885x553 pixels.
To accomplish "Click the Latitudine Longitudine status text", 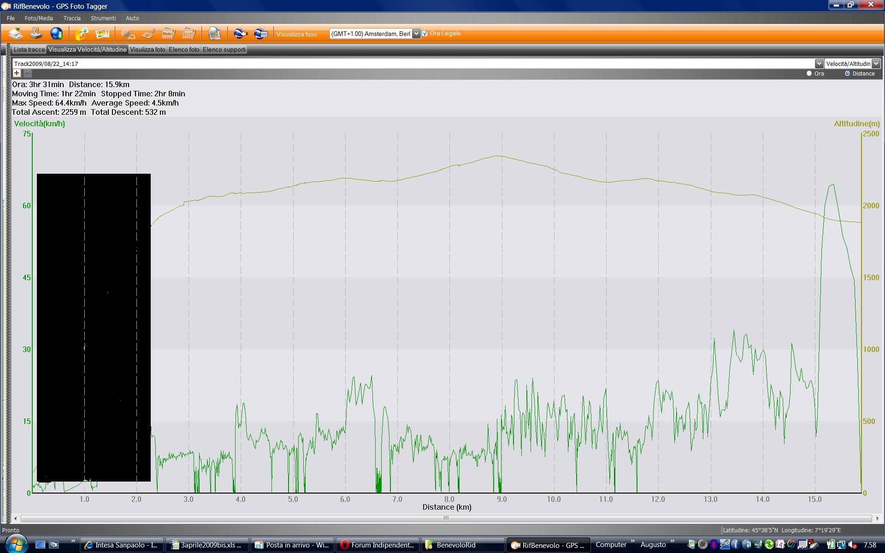I will [782, 530].
